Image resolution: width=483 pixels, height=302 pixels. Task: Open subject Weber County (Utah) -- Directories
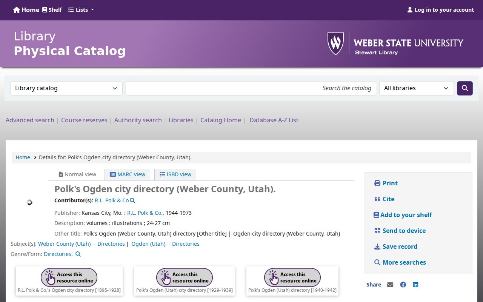pyautogui.click(x=82, y=244)
